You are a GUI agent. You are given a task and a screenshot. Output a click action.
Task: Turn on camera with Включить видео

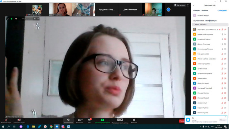[19, 121]
